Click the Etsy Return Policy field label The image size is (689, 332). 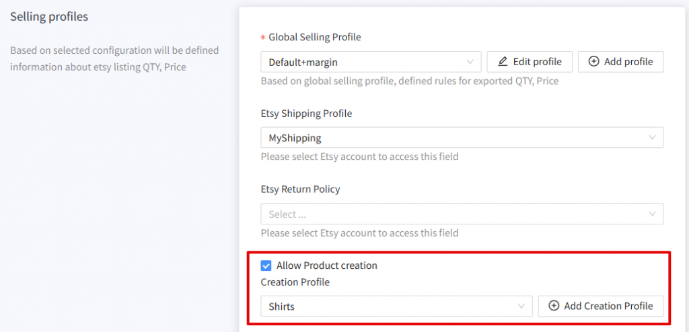[300, 190]
